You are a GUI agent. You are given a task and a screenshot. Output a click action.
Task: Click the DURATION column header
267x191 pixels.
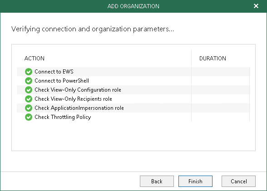tap(213, 59)
